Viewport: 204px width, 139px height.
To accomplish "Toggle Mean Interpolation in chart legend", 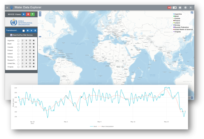I will click(106, 126).
